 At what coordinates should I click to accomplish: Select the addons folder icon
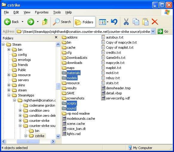pyautogui.click(x=64, y=37)
